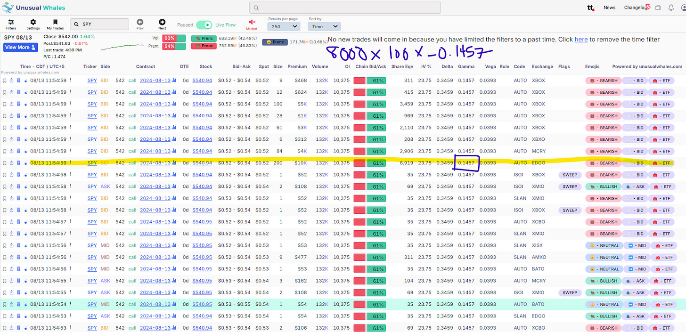This screenshot has width=686, height=332.
Task: Click the View More button
Action: pos(21,47)
